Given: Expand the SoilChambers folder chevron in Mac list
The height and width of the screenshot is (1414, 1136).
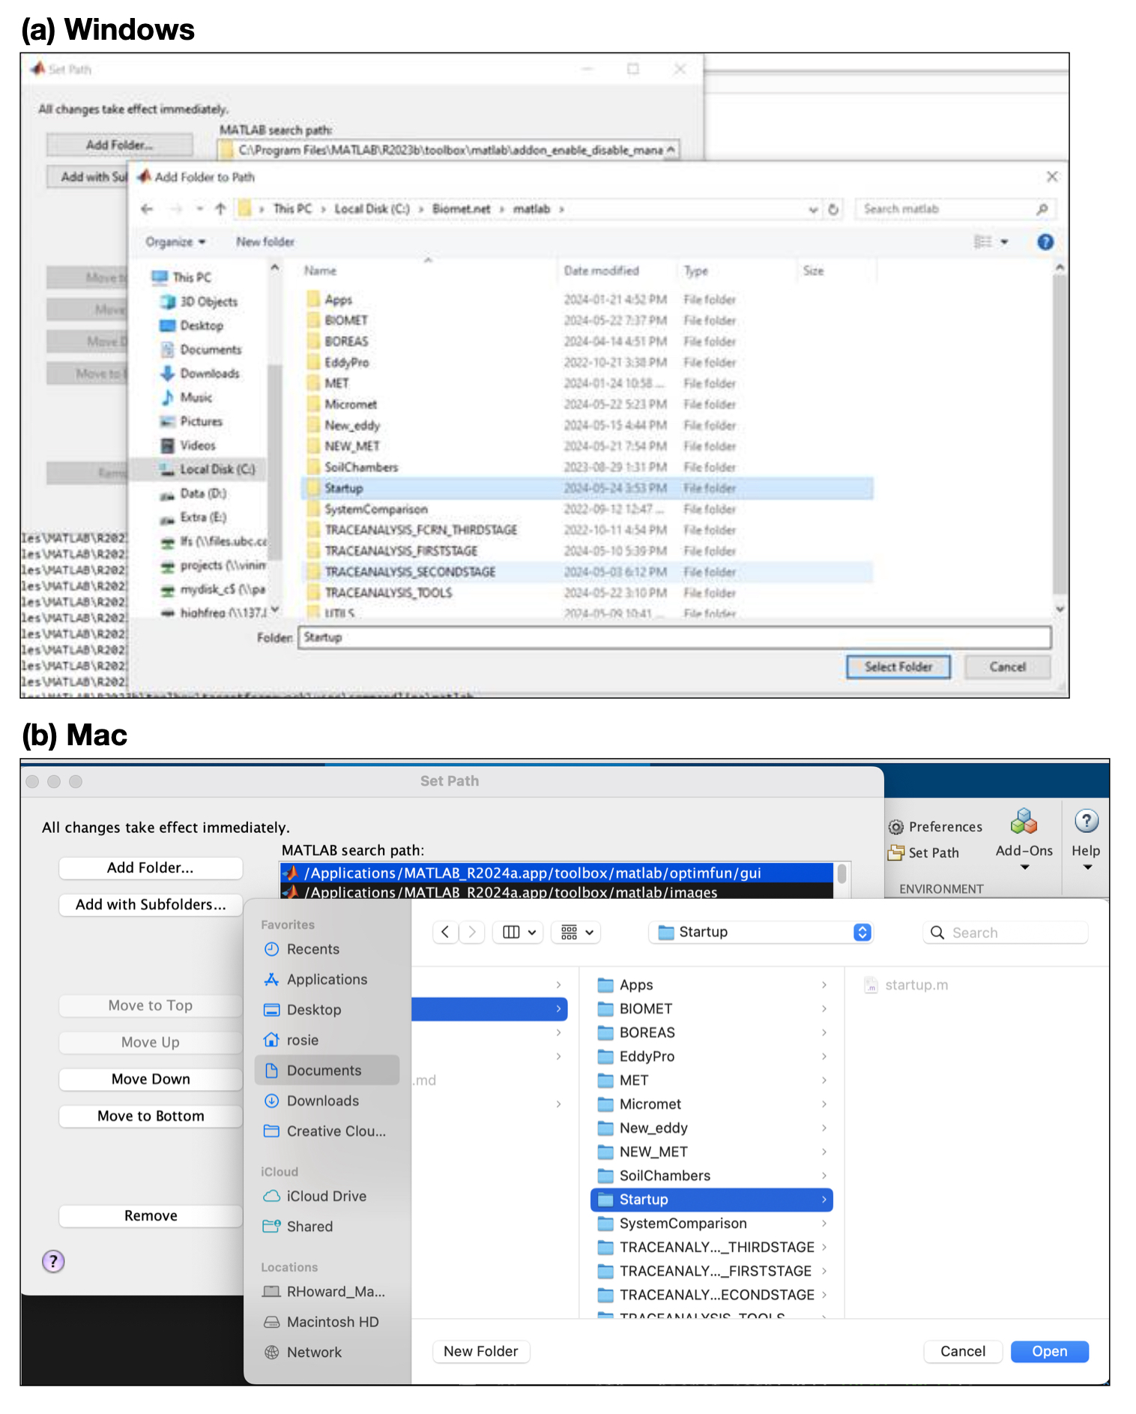Looking at the screenshot, I should click(824, 1176).
